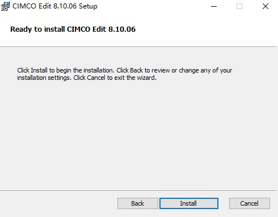Click the word 'Cancel' in the instruction paragraph
Screen dimensions: 278x217
coord(96,78)
